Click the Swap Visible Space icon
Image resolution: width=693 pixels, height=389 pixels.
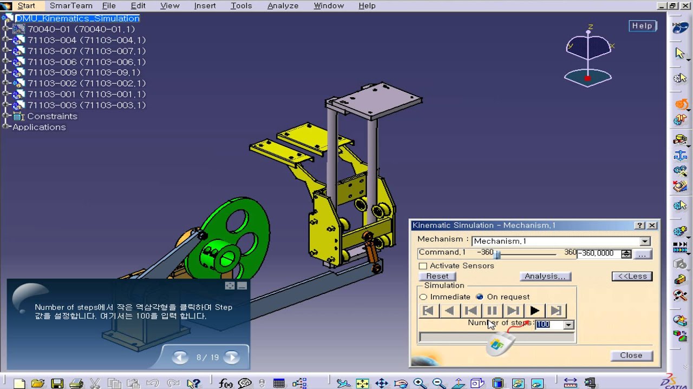tap(537, 384)
